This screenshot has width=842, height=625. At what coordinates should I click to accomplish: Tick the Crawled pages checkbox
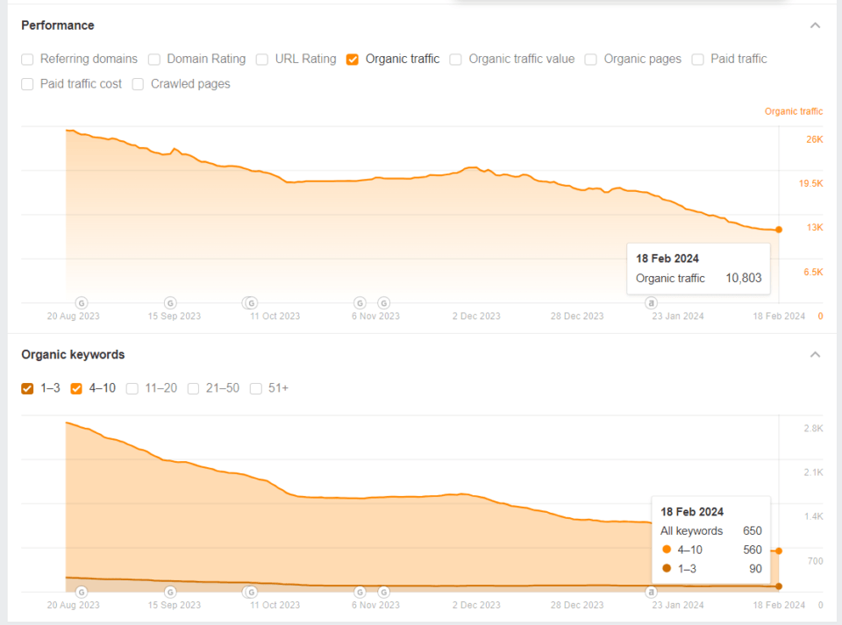click(x=138, y=84)
